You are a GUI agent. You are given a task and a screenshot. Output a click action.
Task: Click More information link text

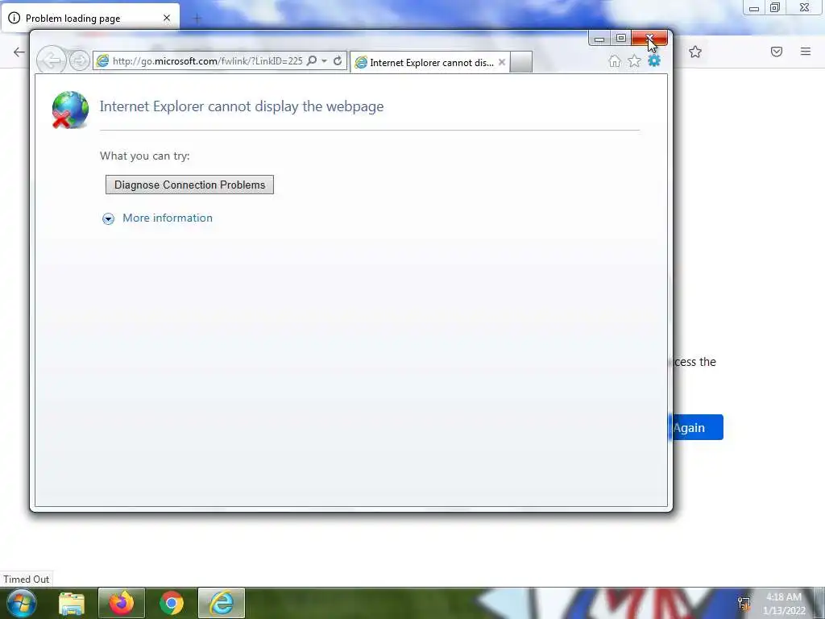pyautogui.click(x=168, y=218)
